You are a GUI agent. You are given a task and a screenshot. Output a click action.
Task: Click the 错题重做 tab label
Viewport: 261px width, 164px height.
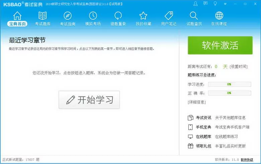(x=118, y=24)
